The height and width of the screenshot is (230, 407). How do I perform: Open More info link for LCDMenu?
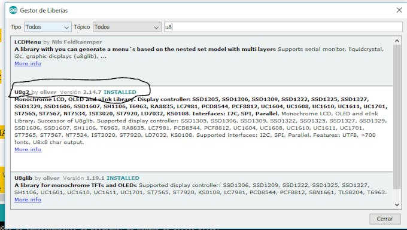tap(28, 63)
